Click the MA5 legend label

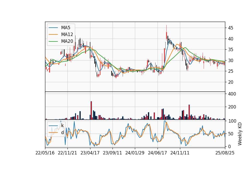[66, 28]
